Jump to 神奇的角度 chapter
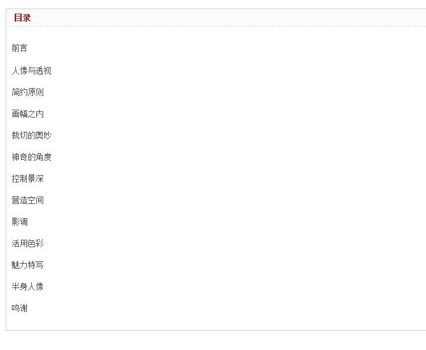 [31, 157]
